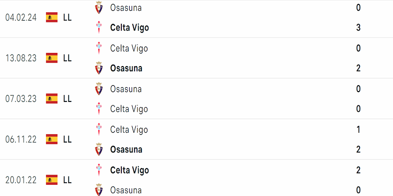393x196 pixels.
Task: Click Osasuna crest in 04.02.24 match
Action: pos(99,7)
